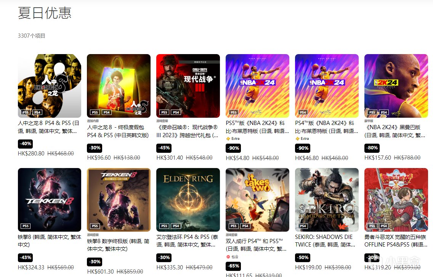Click the PS5 platform tag on the Tekken 8 cover
433x277 pixels.
26,226
